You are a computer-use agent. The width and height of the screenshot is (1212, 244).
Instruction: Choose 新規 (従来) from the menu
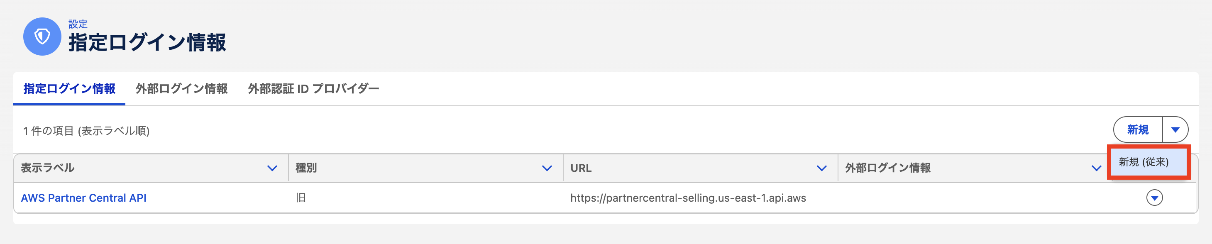point(1144,162)
